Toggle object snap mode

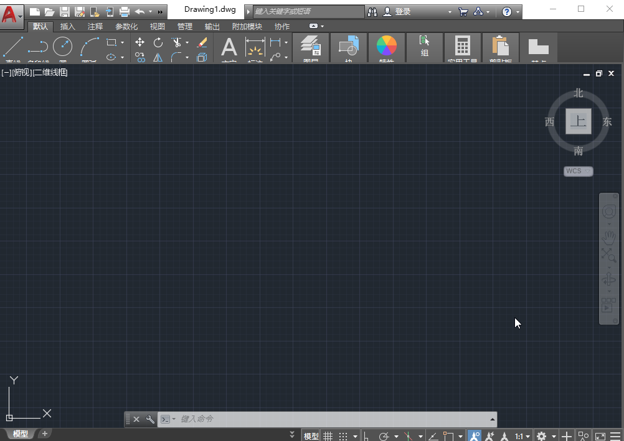pos(475,435)
